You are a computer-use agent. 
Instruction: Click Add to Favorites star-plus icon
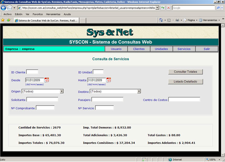pyautogui.click(x=9, y=20)
